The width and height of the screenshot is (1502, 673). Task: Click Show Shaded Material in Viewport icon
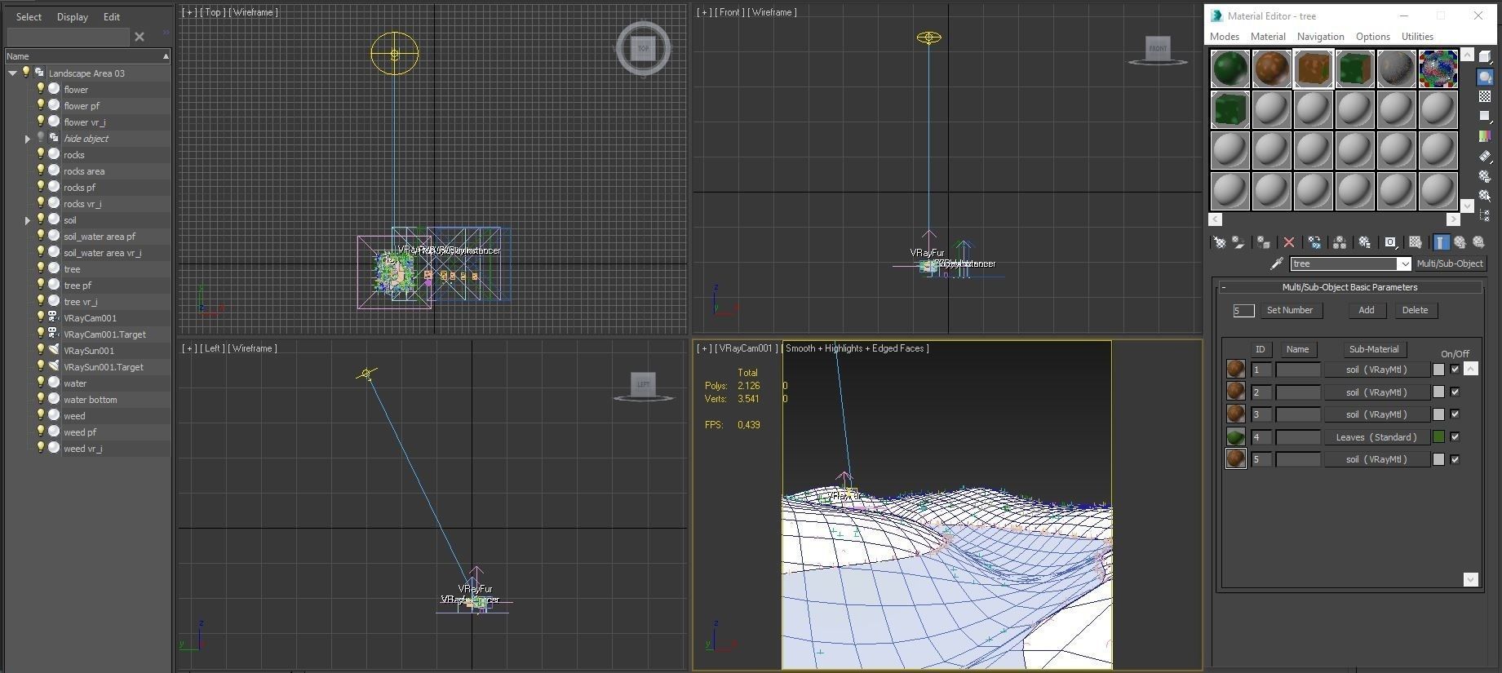[x=1416, y=242]
